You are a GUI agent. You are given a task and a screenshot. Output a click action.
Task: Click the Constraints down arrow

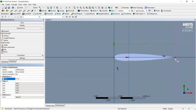(x=43, y=55)
